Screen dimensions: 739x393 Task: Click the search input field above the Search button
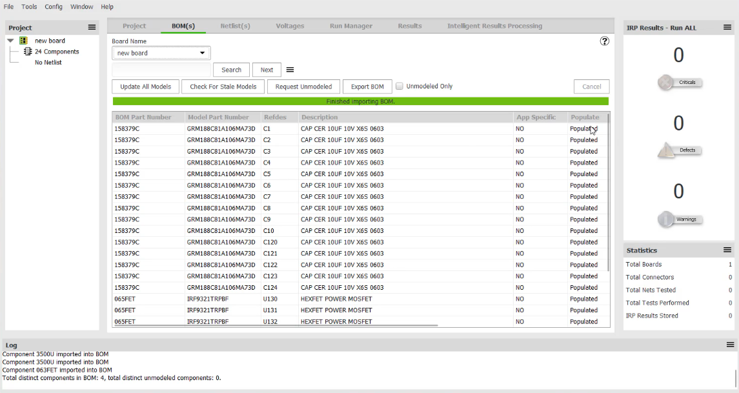click(160, 69)
